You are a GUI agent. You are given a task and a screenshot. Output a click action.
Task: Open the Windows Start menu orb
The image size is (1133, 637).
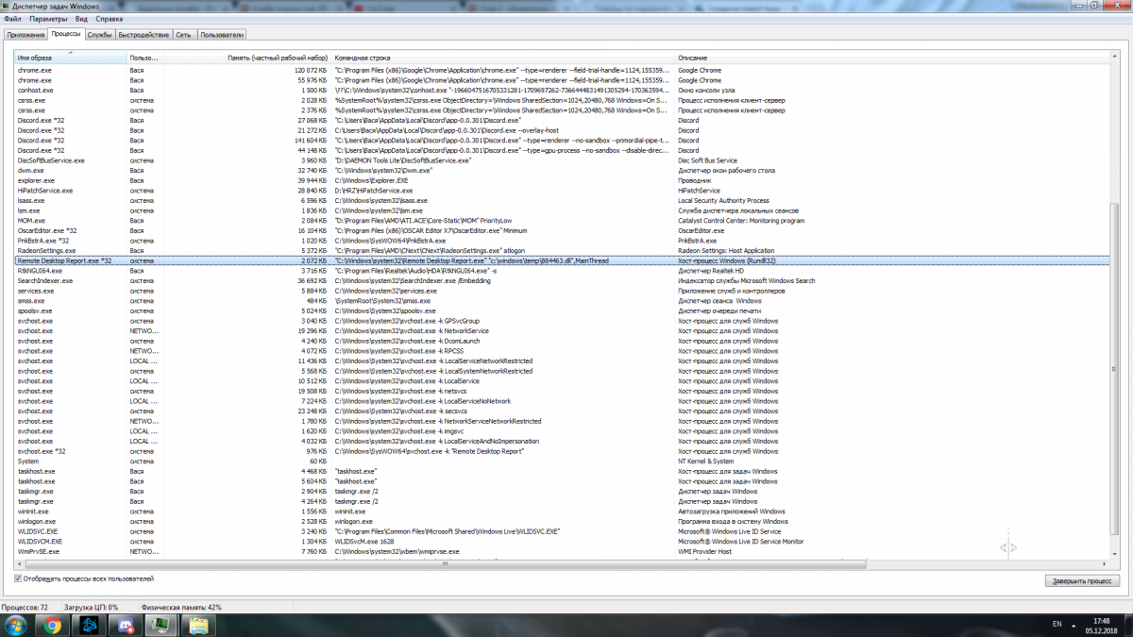click(16, 625)
